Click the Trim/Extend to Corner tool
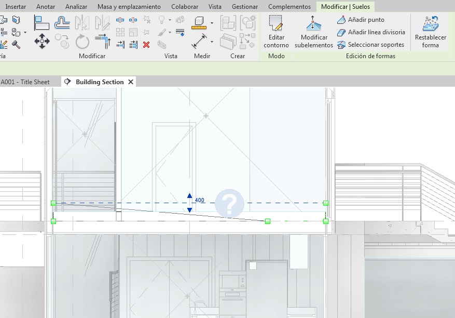This screenshot has width=455, height=318. coord(103,42)
